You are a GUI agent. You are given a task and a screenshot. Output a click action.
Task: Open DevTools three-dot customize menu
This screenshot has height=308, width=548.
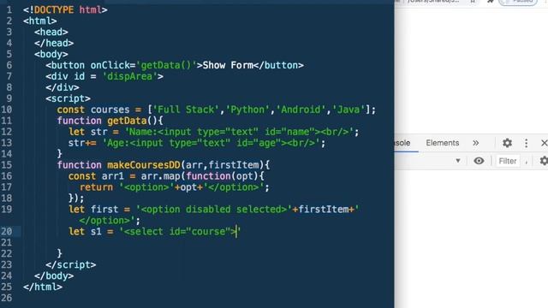click(526, 143)
